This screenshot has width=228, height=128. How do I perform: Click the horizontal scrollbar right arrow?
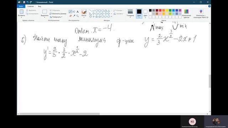207,114
